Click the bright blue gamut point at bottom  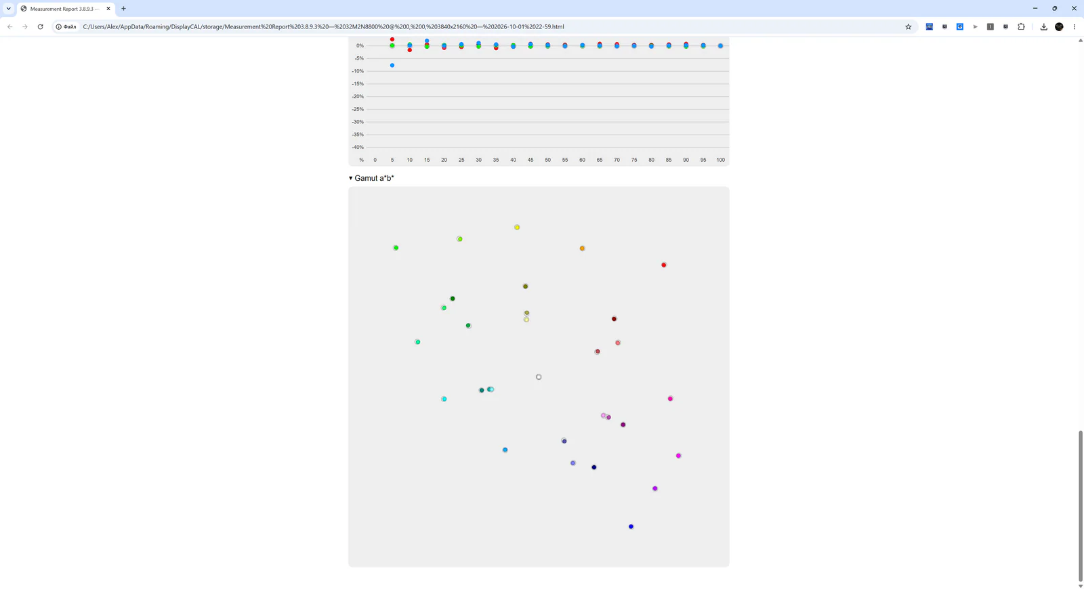pos(631,527)
